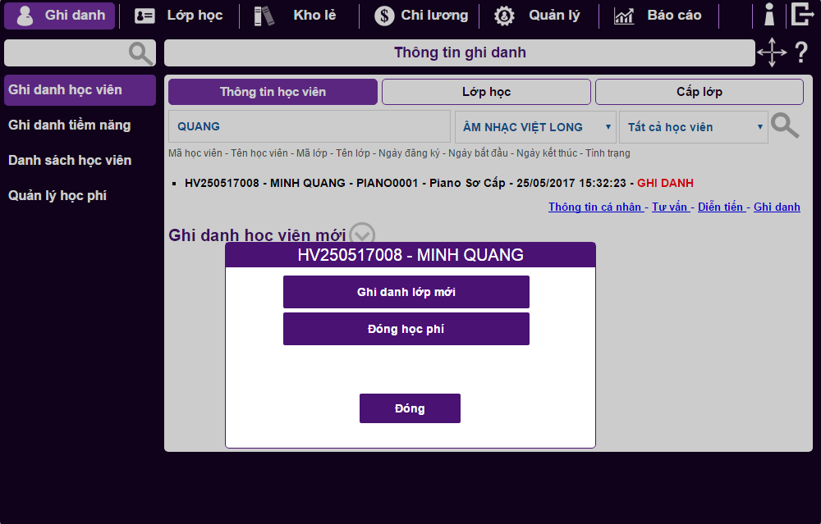Open help via question mark icon
This screenshot has height=524, width=821.
[801, 52]
